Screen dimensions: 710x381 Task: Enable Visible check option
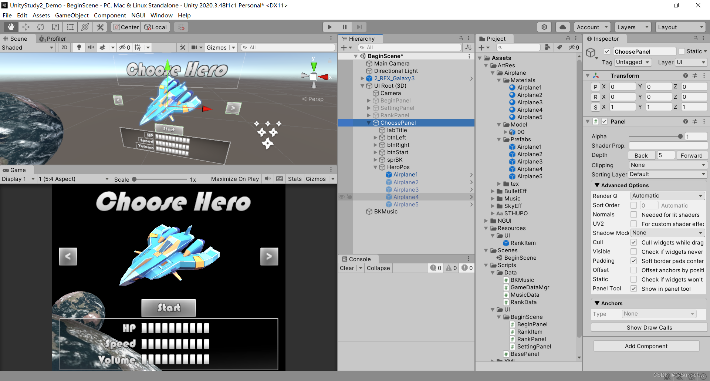(x=633, y=252)
